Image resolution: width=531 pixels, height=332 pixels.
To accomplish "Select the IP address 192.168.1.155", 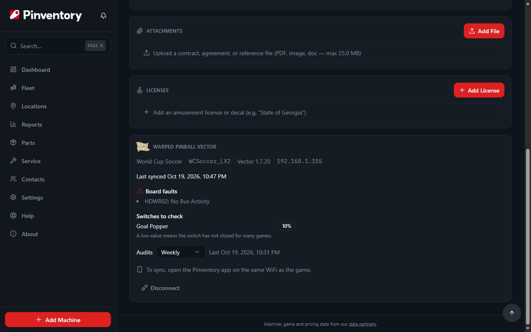I will click(300, 161).
